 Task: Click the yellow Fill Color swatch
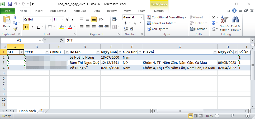(62, 27)
